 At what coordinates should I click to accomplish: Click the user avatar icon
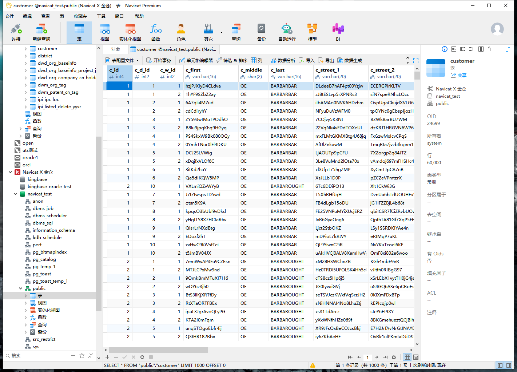point(497,29)
